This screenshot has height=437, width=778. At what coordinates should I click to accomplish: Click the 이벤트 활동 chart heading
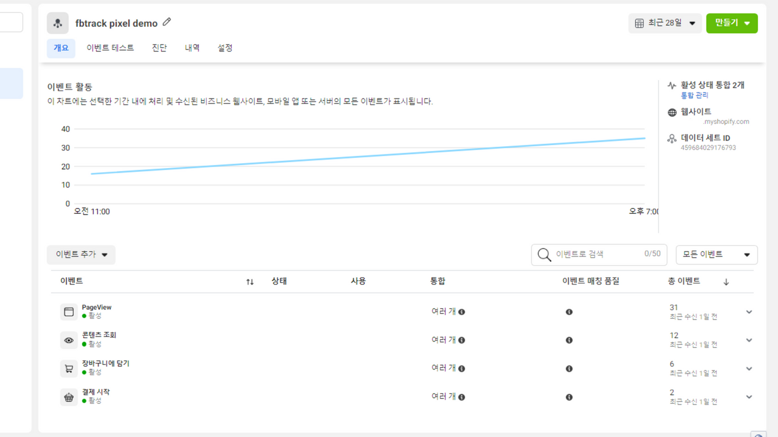[x=69, y=87]
